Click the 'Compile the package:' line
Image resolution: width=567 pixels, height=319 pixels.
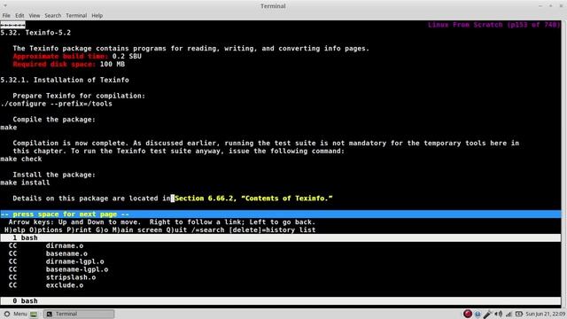(54, 120)
